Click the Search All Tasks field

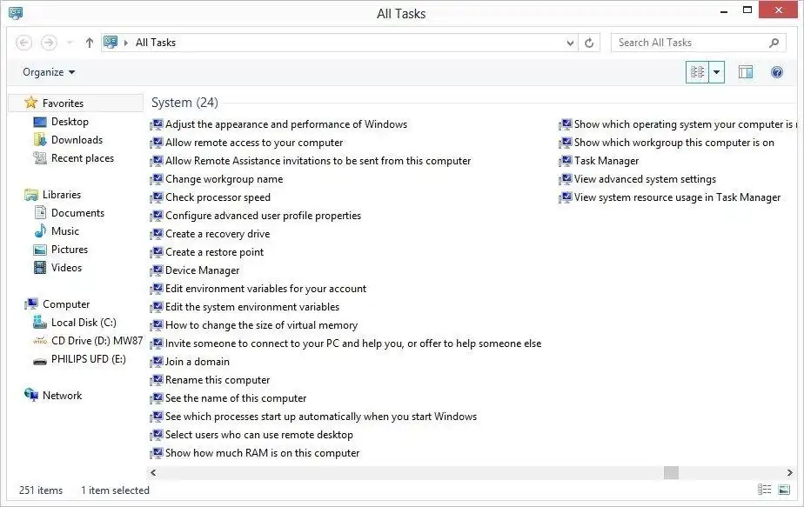click(x=692, y=43)
